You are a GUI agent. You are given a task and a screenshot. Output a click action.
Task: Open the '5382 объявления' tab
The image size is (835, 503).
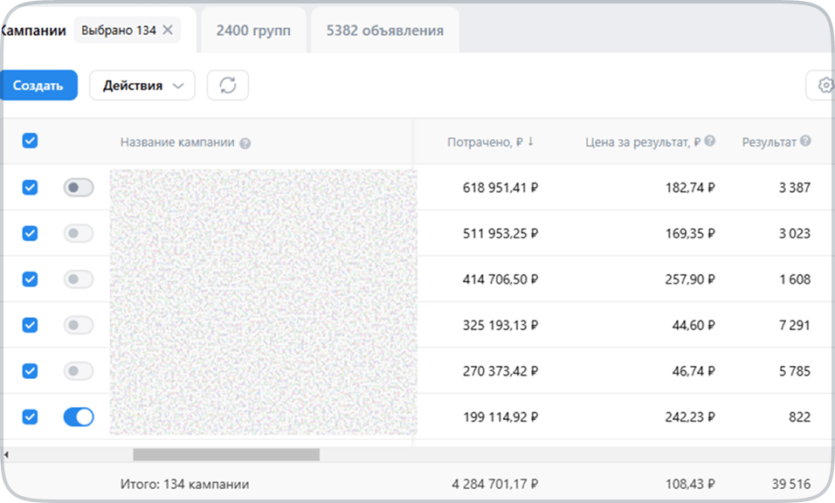tap(384, 31)
